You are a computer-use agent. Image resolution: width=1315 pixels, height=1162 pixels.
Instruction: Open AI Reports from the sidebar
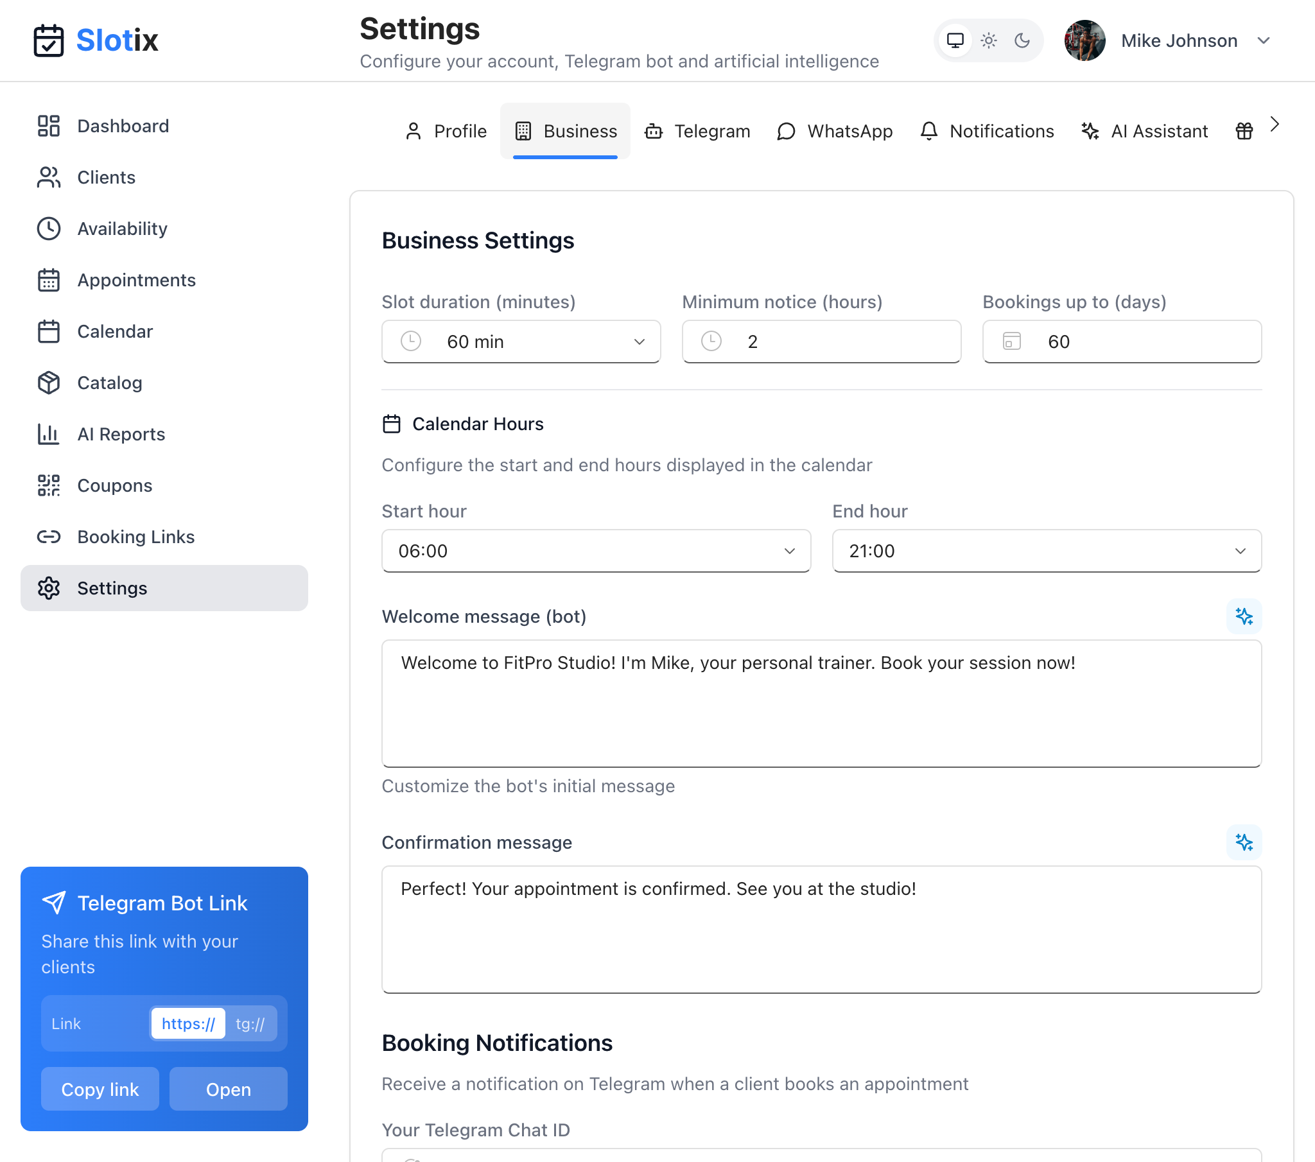(x=121, y=434)
